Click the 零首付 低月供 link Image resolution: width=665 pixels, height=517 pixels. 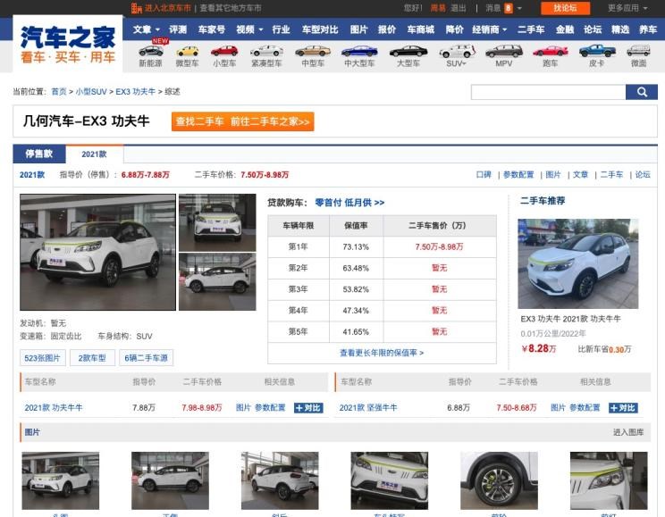pos(349,203)
